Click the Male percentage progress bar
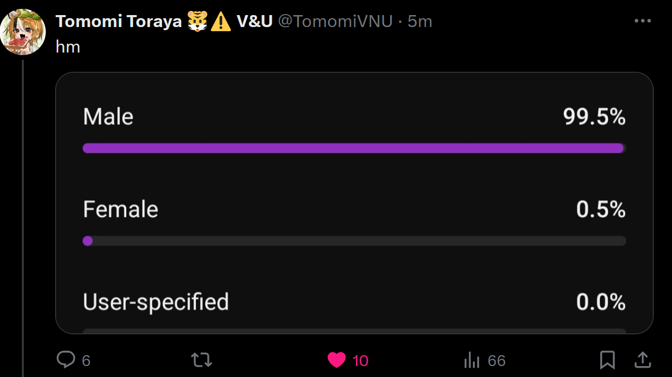This screenshot has height=377, width=672. 353,148
